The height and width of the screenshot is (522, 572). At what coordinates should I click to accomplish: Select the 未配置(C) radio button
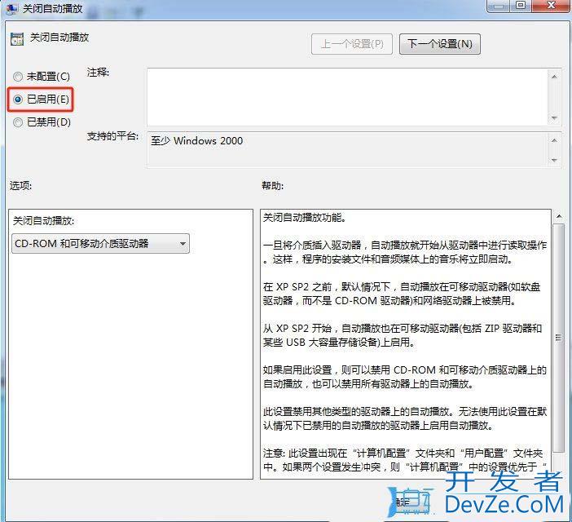(x=17, y=77)
